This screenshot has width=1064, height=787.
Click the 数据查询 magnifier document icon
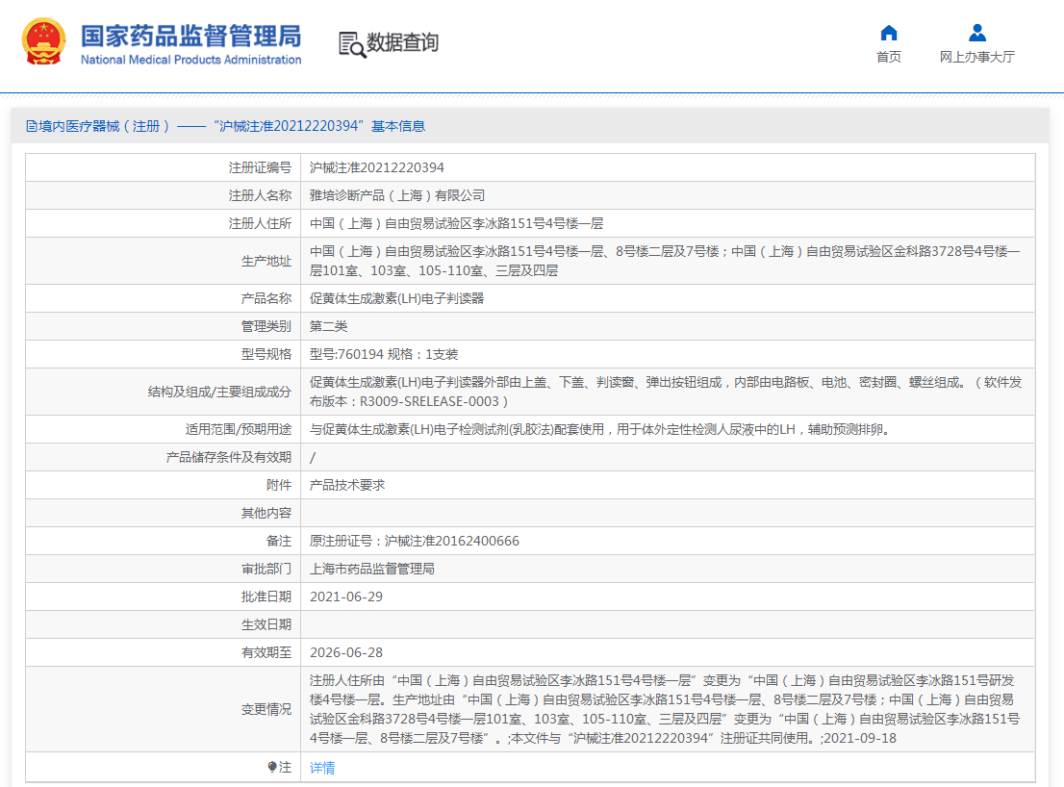[x=352, y=43]
